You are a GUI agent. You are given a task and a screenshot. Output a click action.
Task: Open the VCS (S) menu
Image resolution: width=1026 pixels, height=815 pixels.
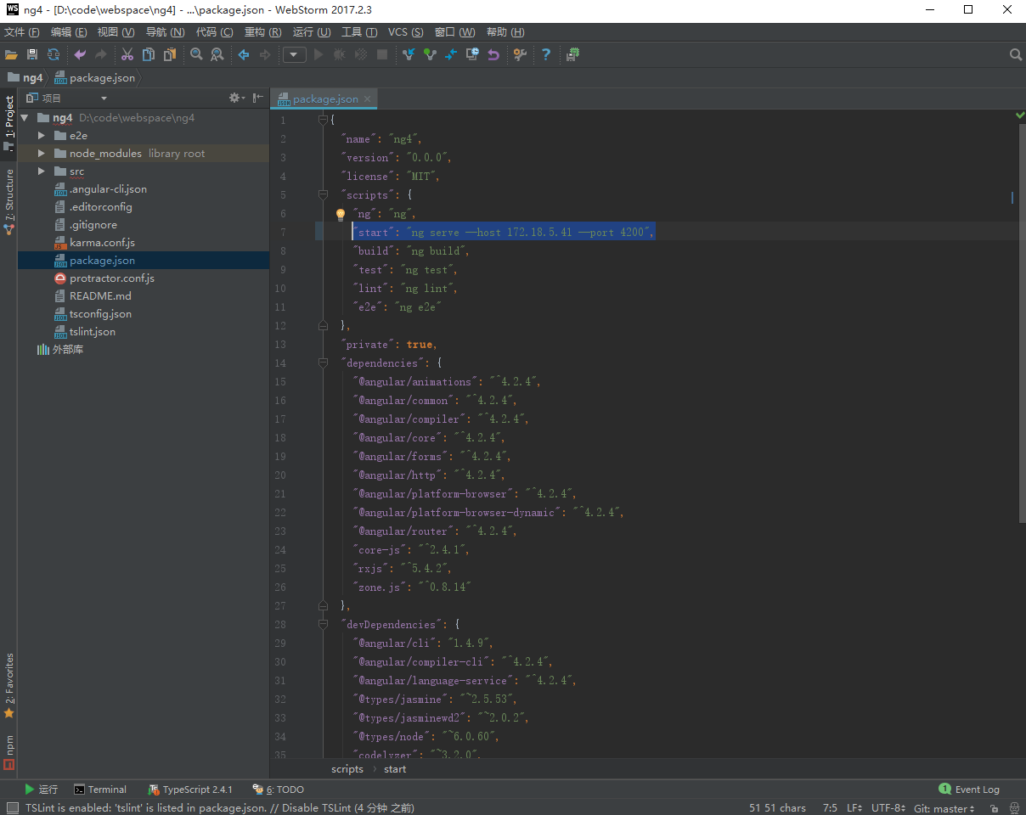406,32
